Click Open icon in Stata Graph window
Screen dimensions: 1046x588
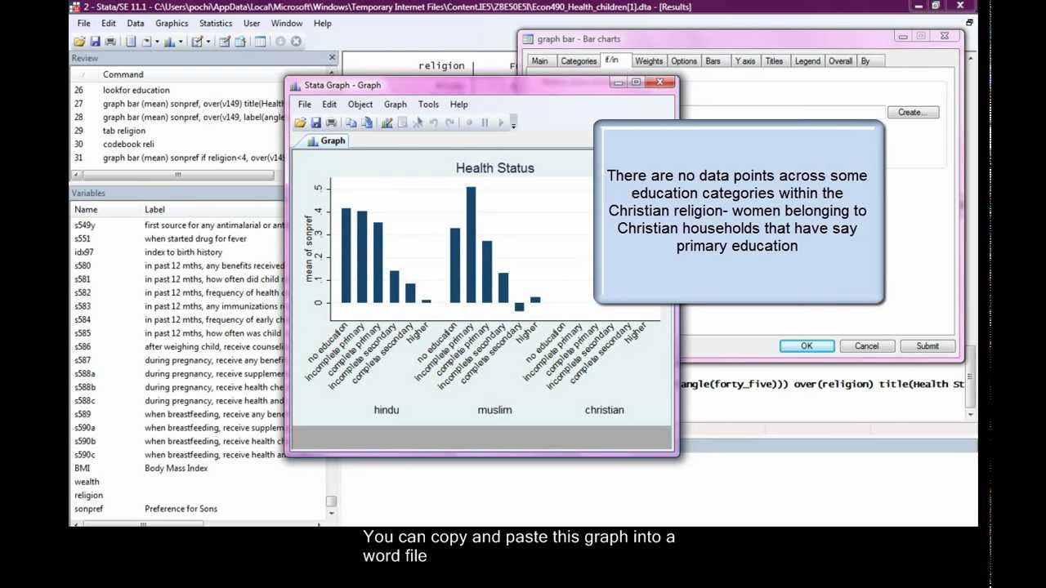coord(300,122)
